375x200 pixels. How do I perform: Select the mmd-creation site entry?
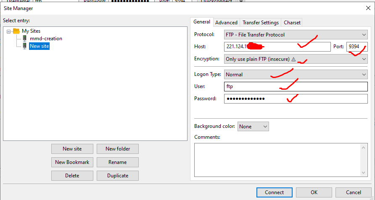pyautogui.click(x=46, y=39)
